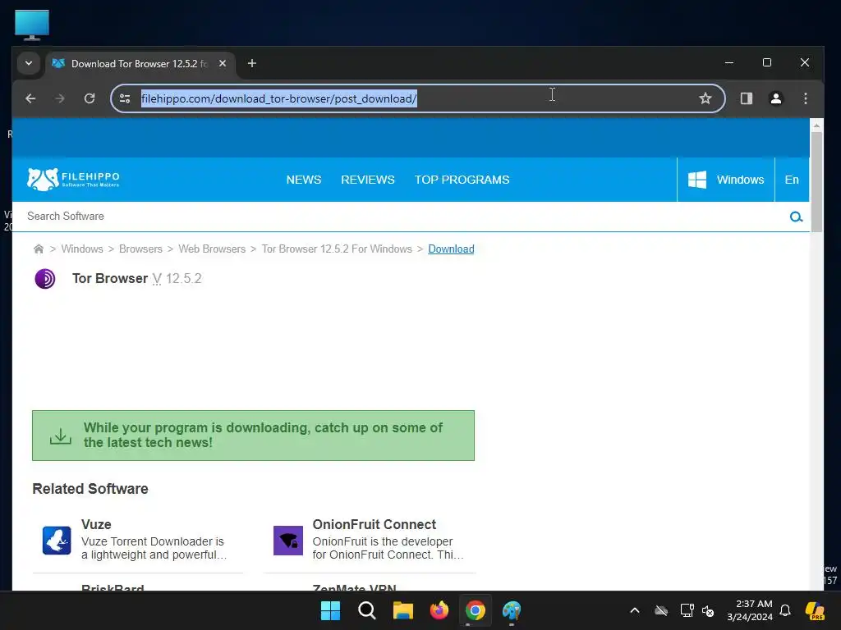841x630 pixels.
Task: Go back with the browser back arrow
Action: pos(30,98)
